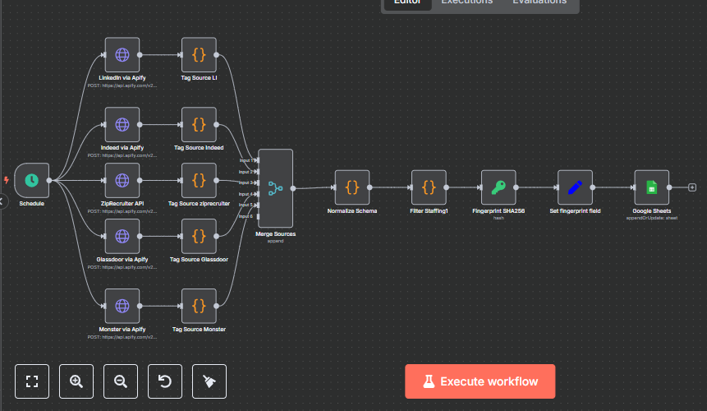Select the Tag Source ziprecruiter code node
The image size is (707, 411).
(199, 181)
